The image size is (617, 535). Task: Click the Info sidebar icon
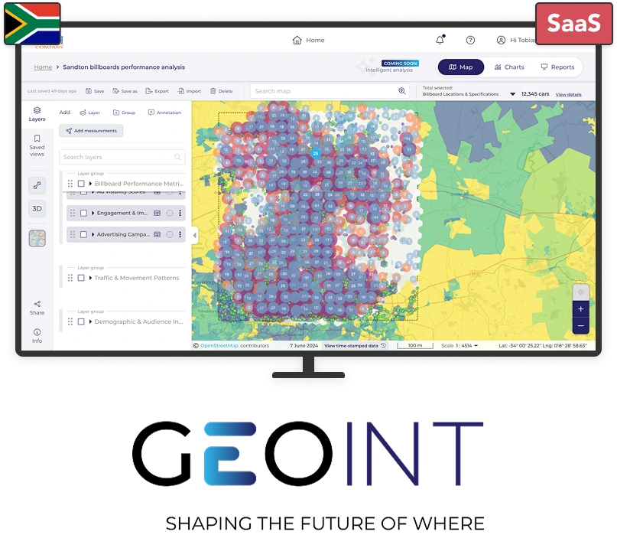[37, 336]
